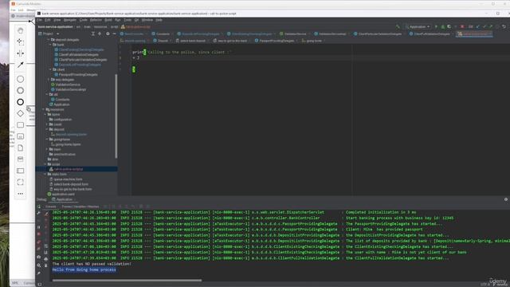
Task: Click 'Hello from Going home process' console line
Action: [x=84, y=269]
